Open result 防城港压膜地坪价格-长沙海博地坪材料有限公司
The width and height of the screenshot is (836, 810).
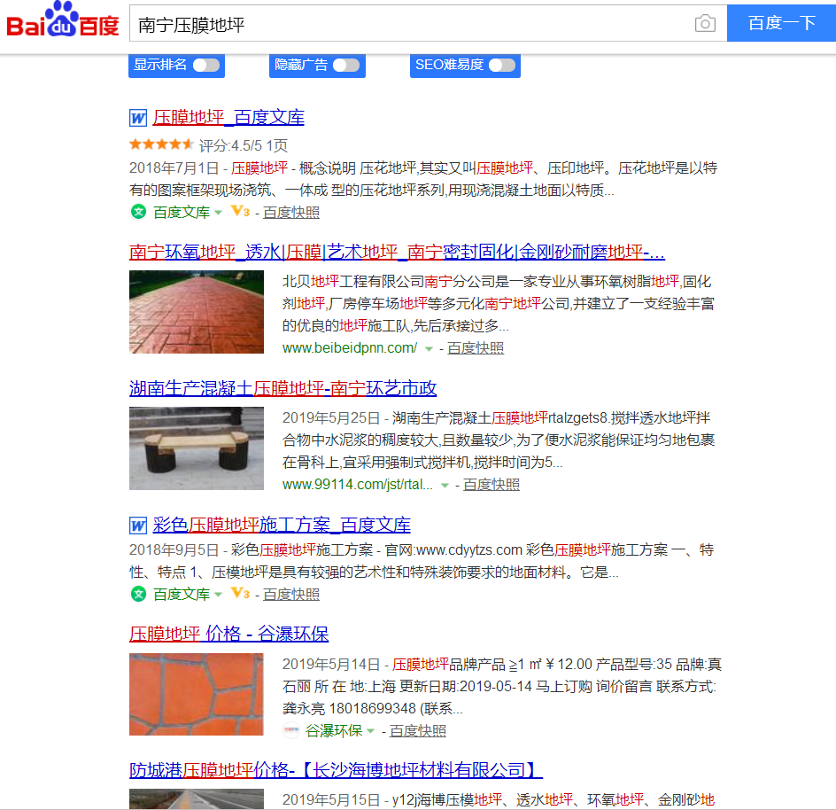(336, 770)
